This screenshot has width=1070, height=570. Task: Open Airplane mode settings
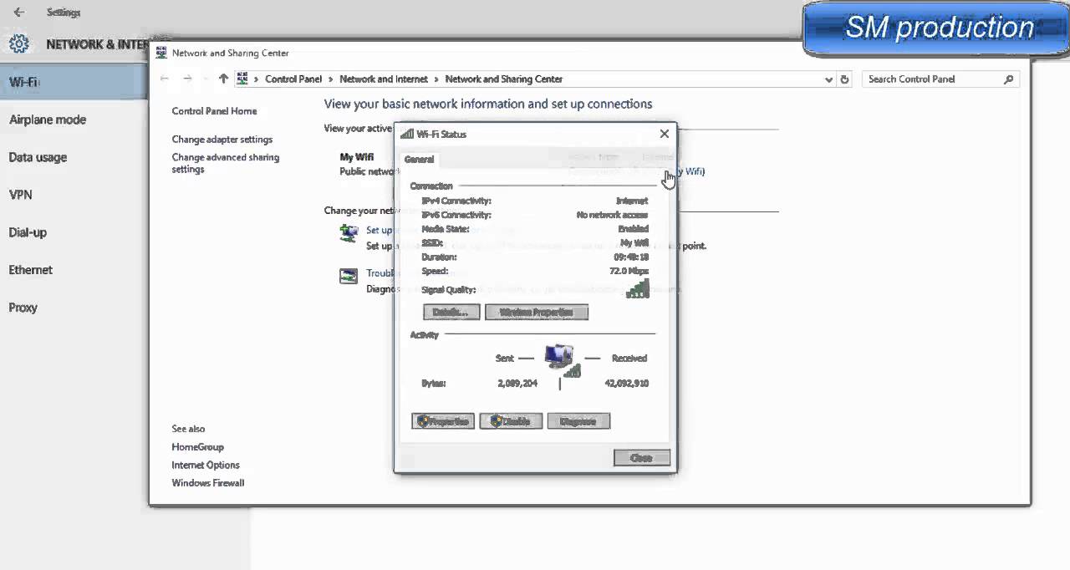[x=48, y=120]
